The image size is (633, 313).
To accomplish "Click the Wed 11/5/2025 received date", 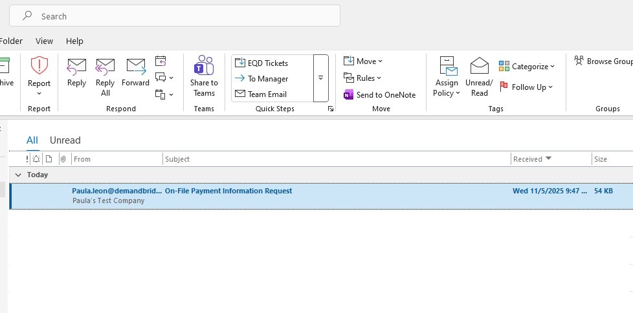I will 550,191.
